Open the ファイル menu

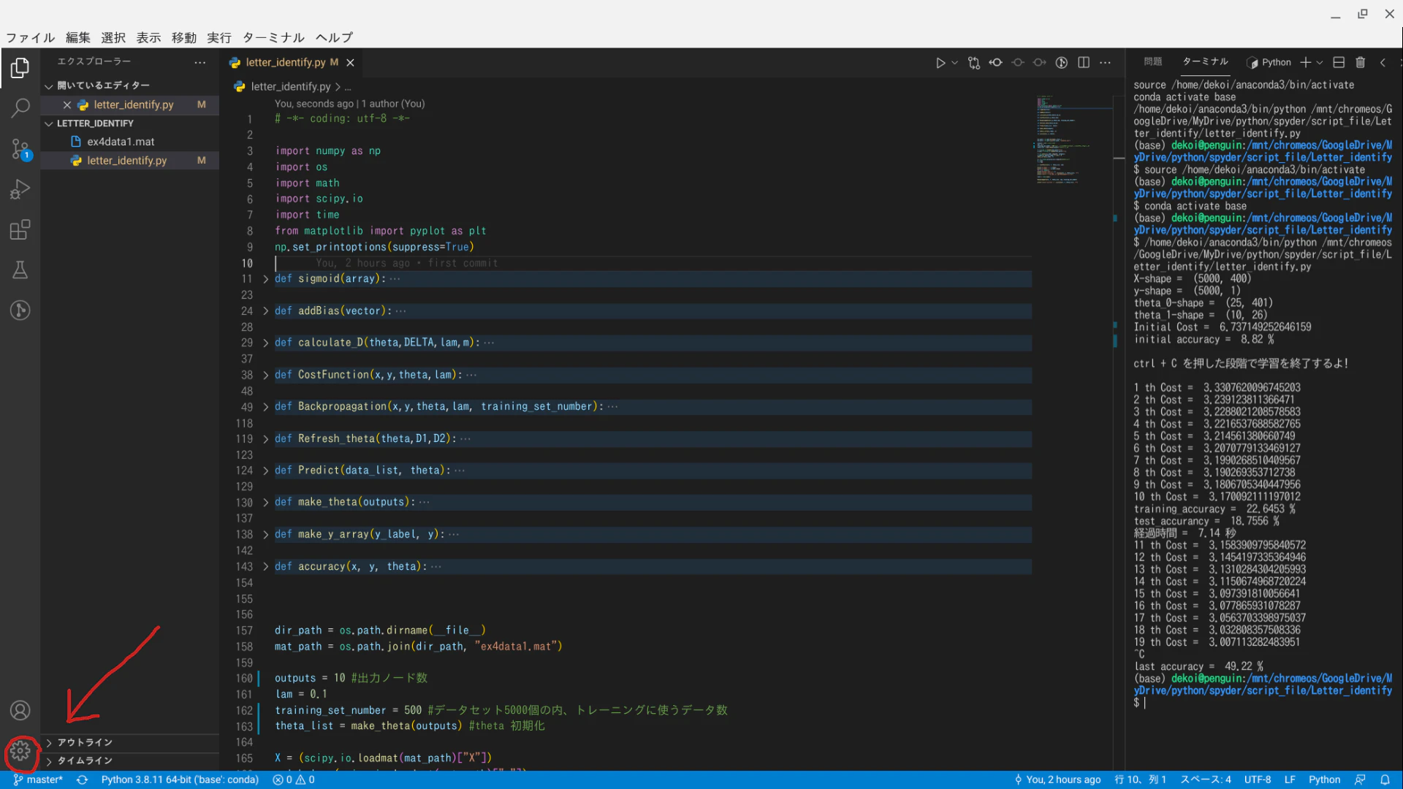(29, 37)
